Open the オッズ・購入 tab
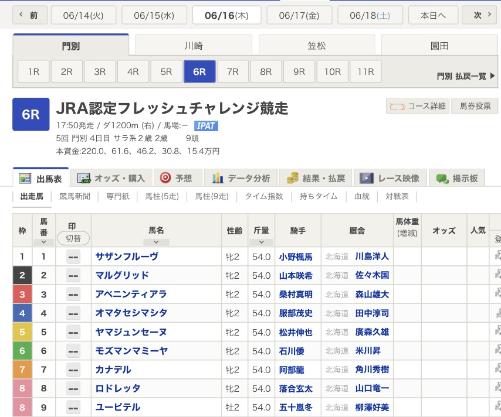The image size is (501, 417). [111, 178]
